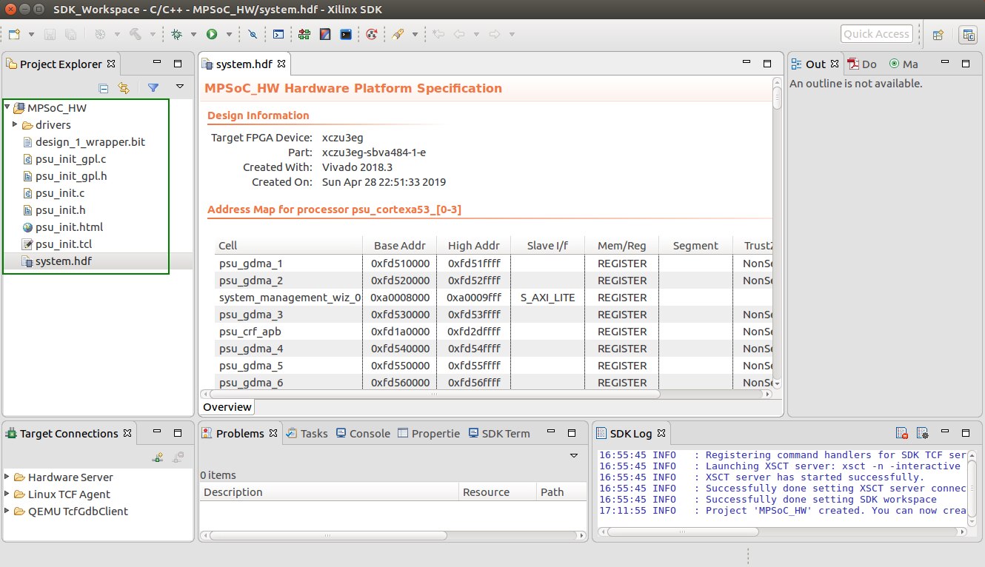Viewport: 985px width, 567px height.
Task: Click the Quick Access search field
Action: click(x=876, y=34)
